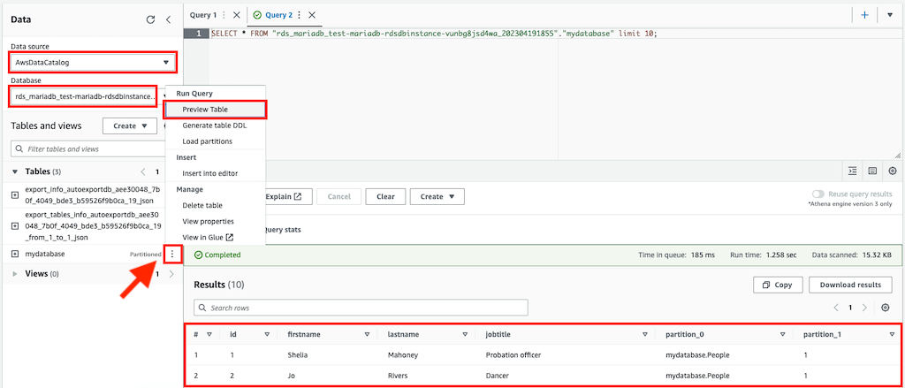Image resolution: width=905 pixels, height=388 pixels.
Task: Select the Shelia firstname cell
Action: click(297, 355)
